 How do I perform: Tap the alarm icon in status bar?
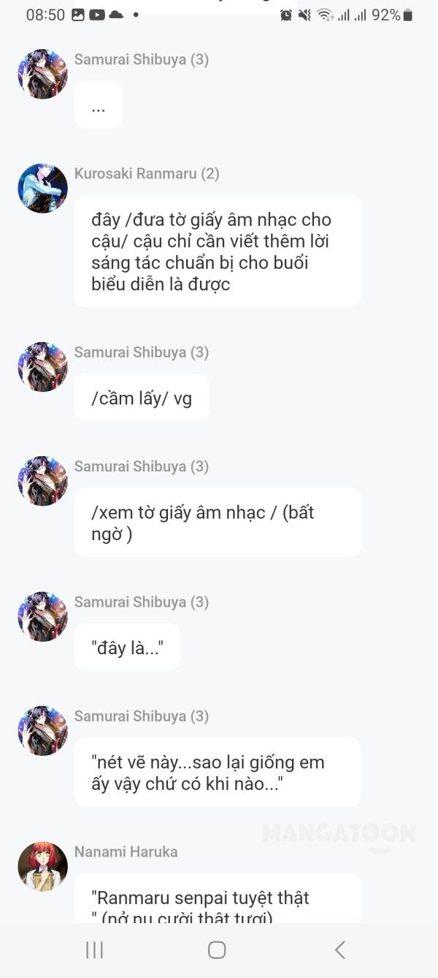286,15
